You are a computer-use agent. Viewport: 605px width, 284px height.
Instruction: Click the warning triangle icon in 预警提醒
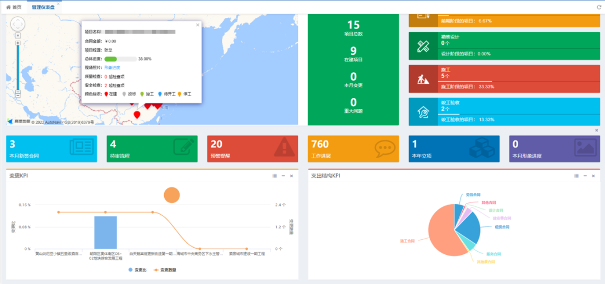coord(285,148)
